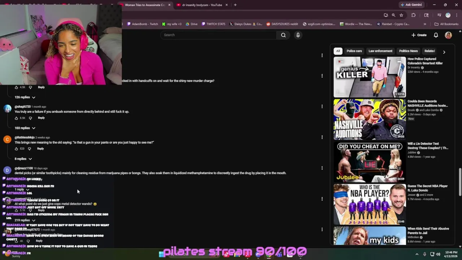The width and height of the screenshot is (462, 260).
Task: Open options menu for @uhagi6720 comment
Action: (322, 107)
